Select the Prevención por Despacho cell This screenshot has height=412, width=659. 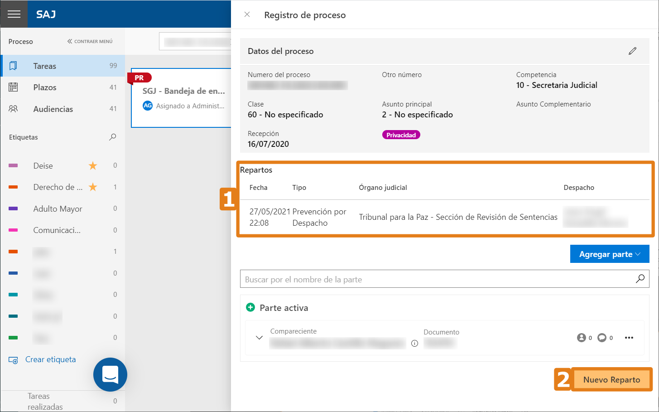tap(319, 217)
